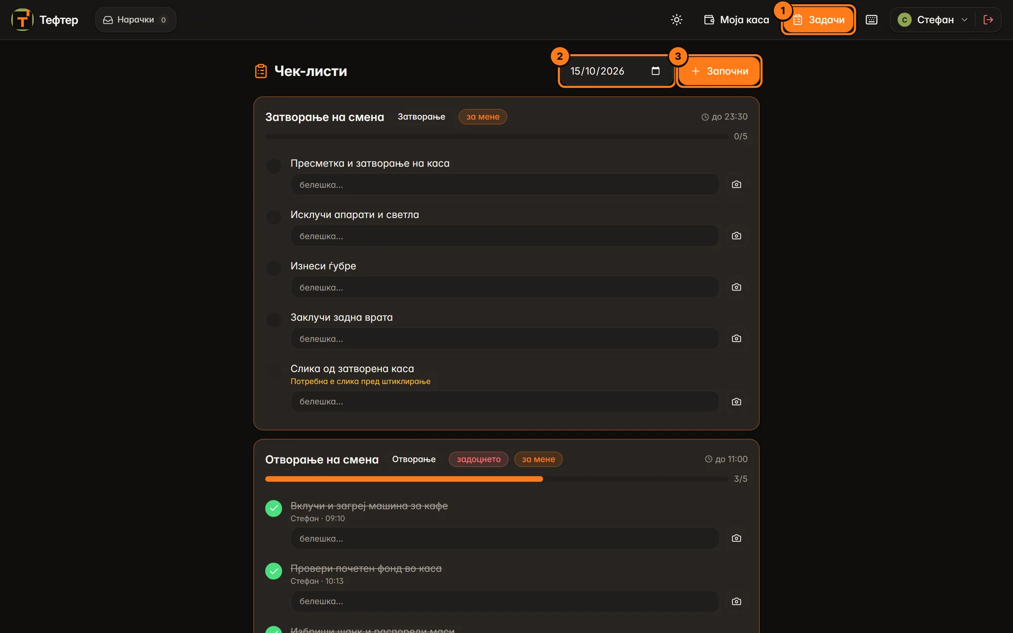Check off Изнеси ѓубре task
1013x633 pixels.
click(274, 268)
